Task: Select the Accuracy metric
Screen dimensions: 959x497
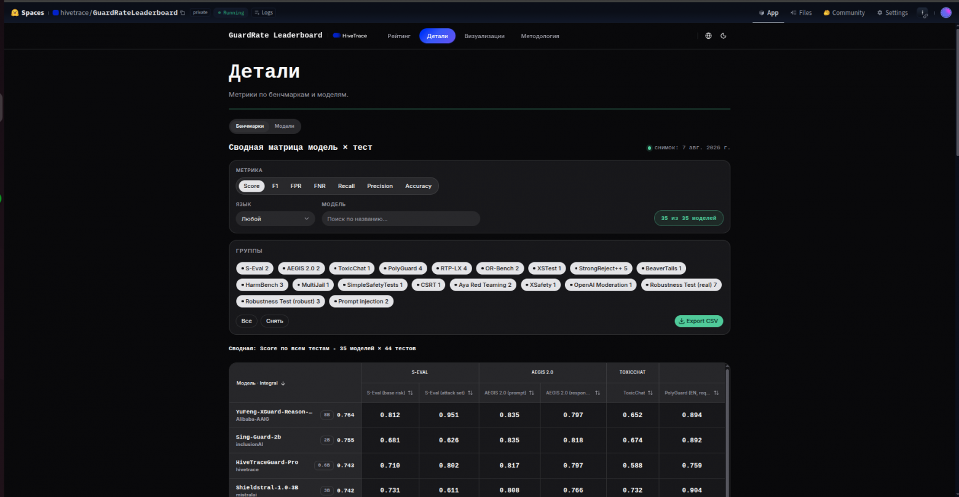Action: tap(418, 186)
